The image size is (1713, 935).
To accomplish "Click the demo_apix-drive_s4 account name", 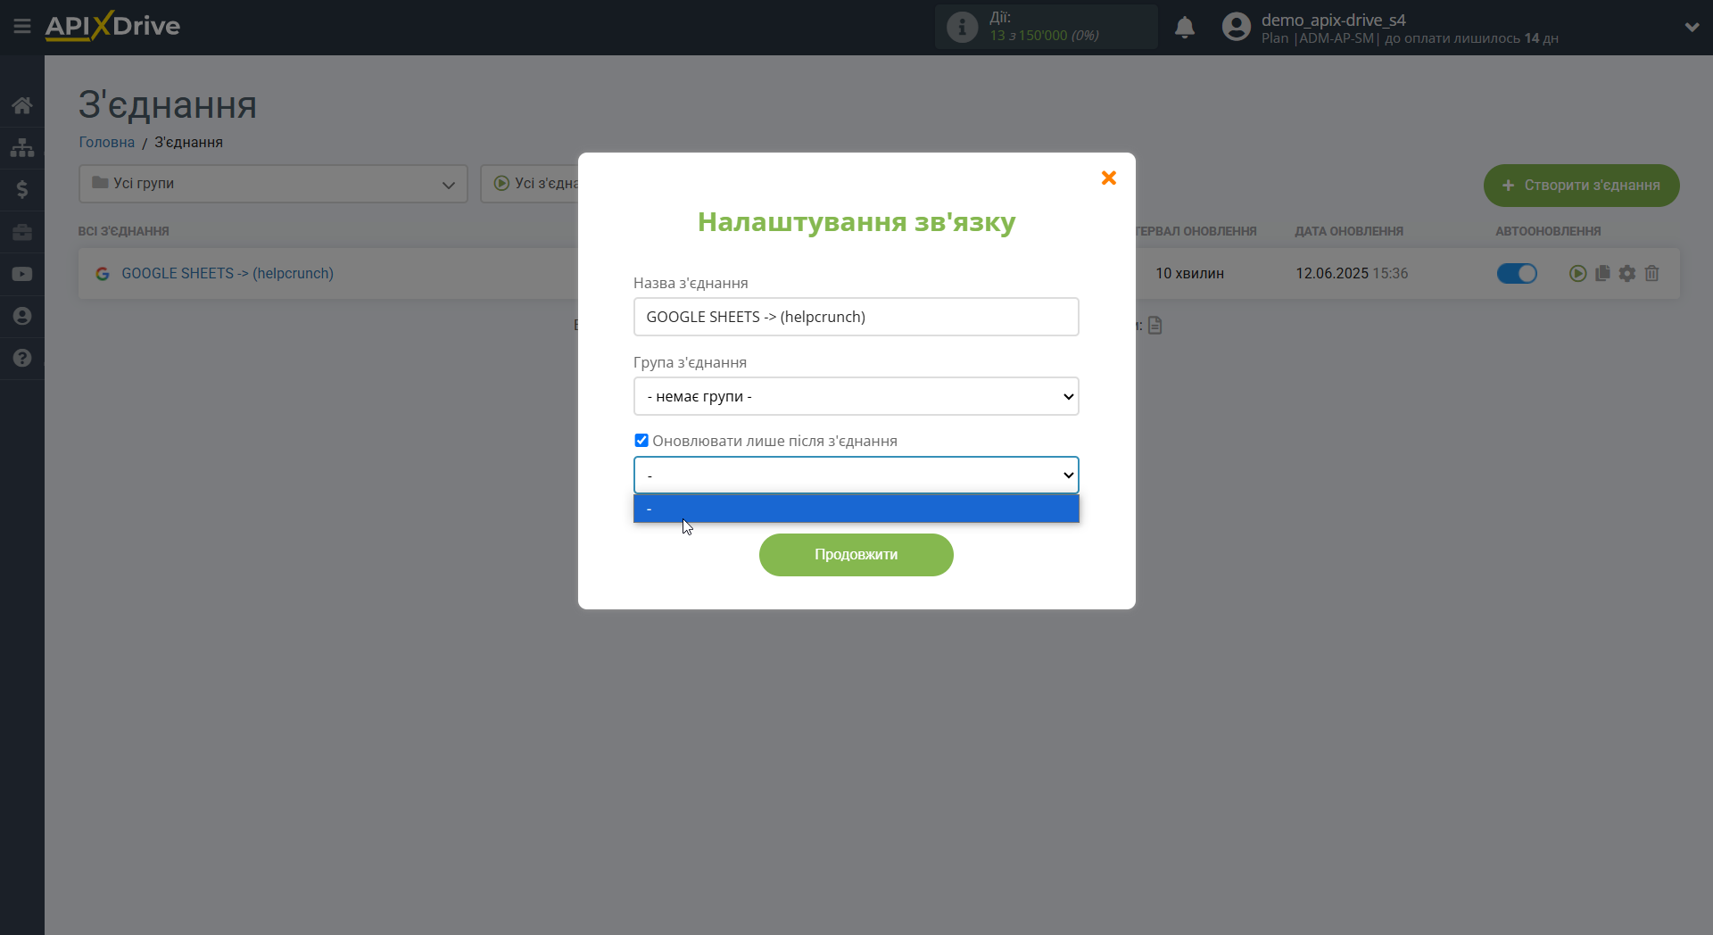I will [x=1334, y=20].
